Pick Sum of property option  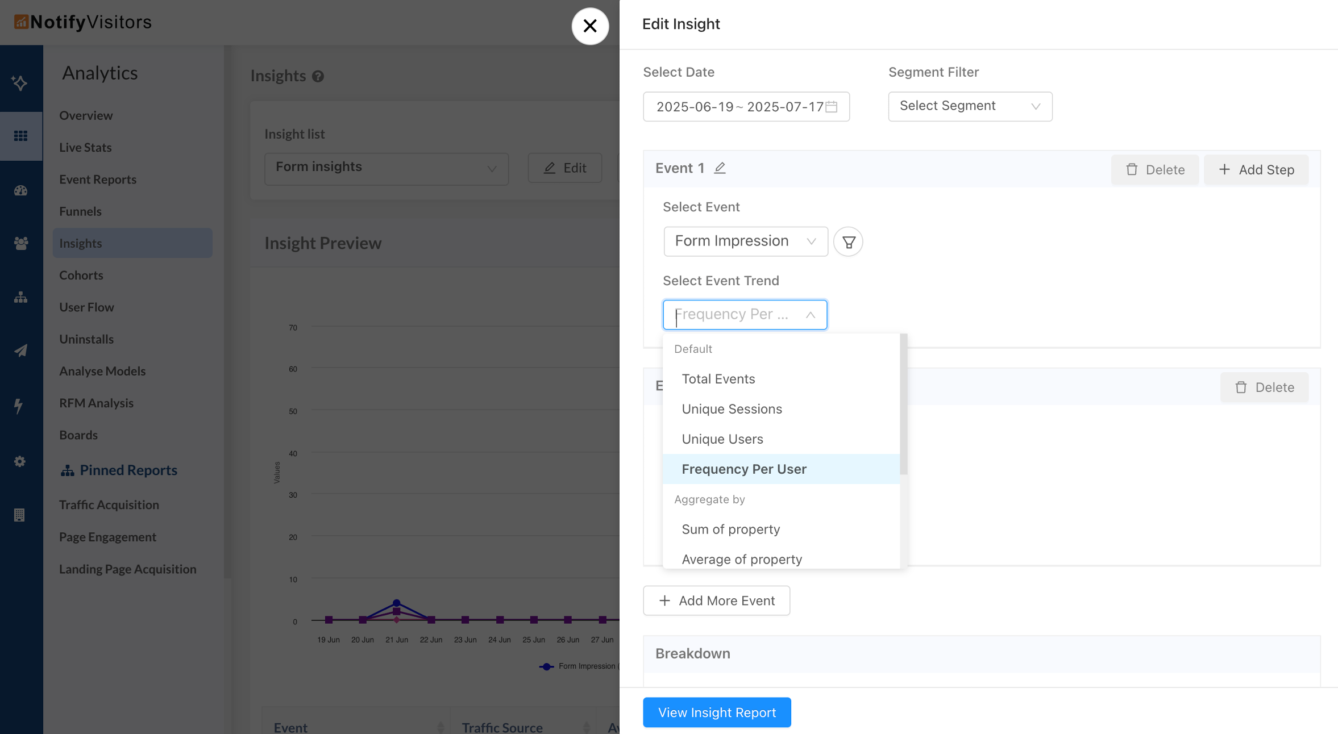(x=730, y=529)
